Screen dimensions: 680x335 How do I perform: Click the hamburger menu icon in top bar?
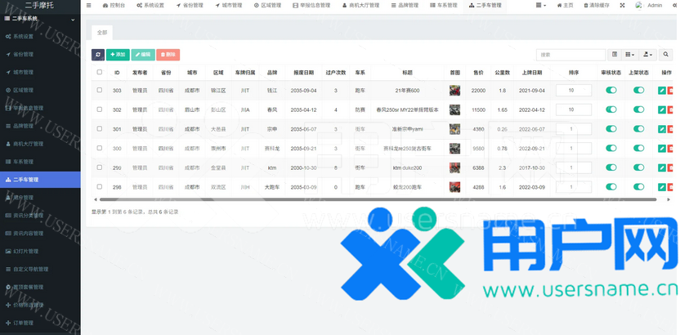tap(88, 5)
